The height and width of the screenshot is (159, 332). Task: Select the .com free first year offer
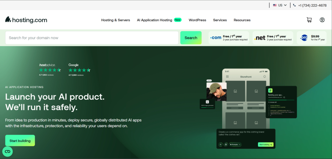click(229, 38)
